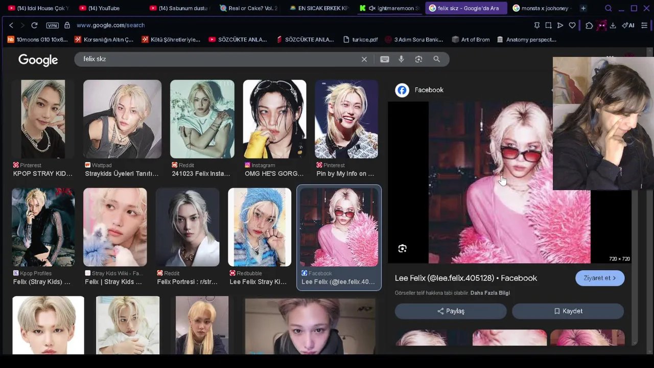Save the image with the Kaydet button
The height and width of the screenshot is (368, 654).
point(568,311)
